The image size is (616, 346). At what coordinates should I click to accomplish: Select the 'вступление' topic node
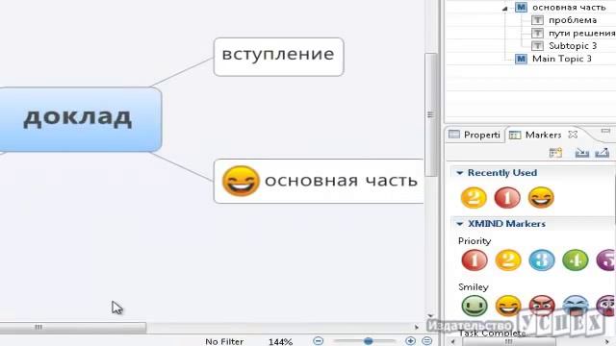pos(278,57)
